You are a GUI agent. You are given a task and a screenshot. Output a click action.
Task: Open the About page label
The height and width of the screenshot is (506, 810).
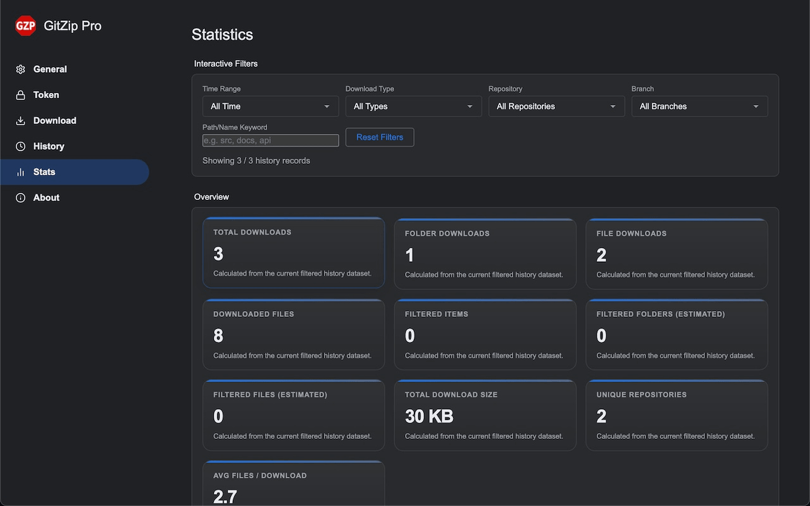[x=46, y=198]
